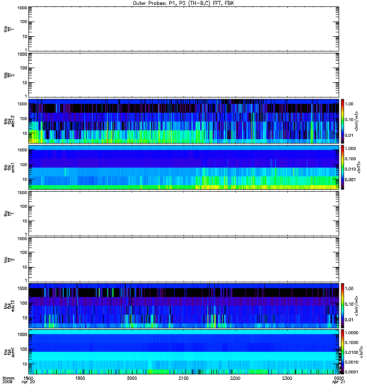Click the plot title 'Outer Probes: P1, P2 (TH-B,C) FFT, FBK'
This screenshot has width=367, height=392.
pyautogui.click(x=183, y=3)
